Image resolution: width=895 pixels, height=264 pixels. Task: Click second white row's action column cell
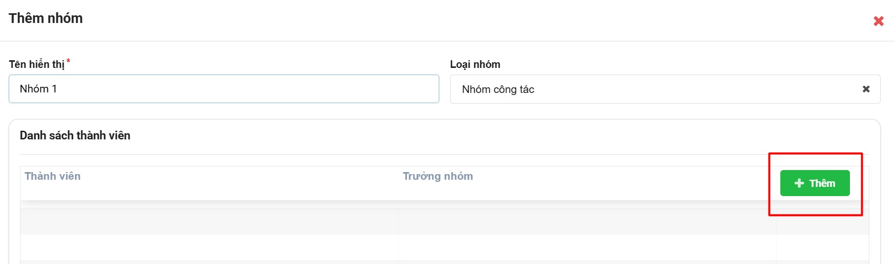822,247
